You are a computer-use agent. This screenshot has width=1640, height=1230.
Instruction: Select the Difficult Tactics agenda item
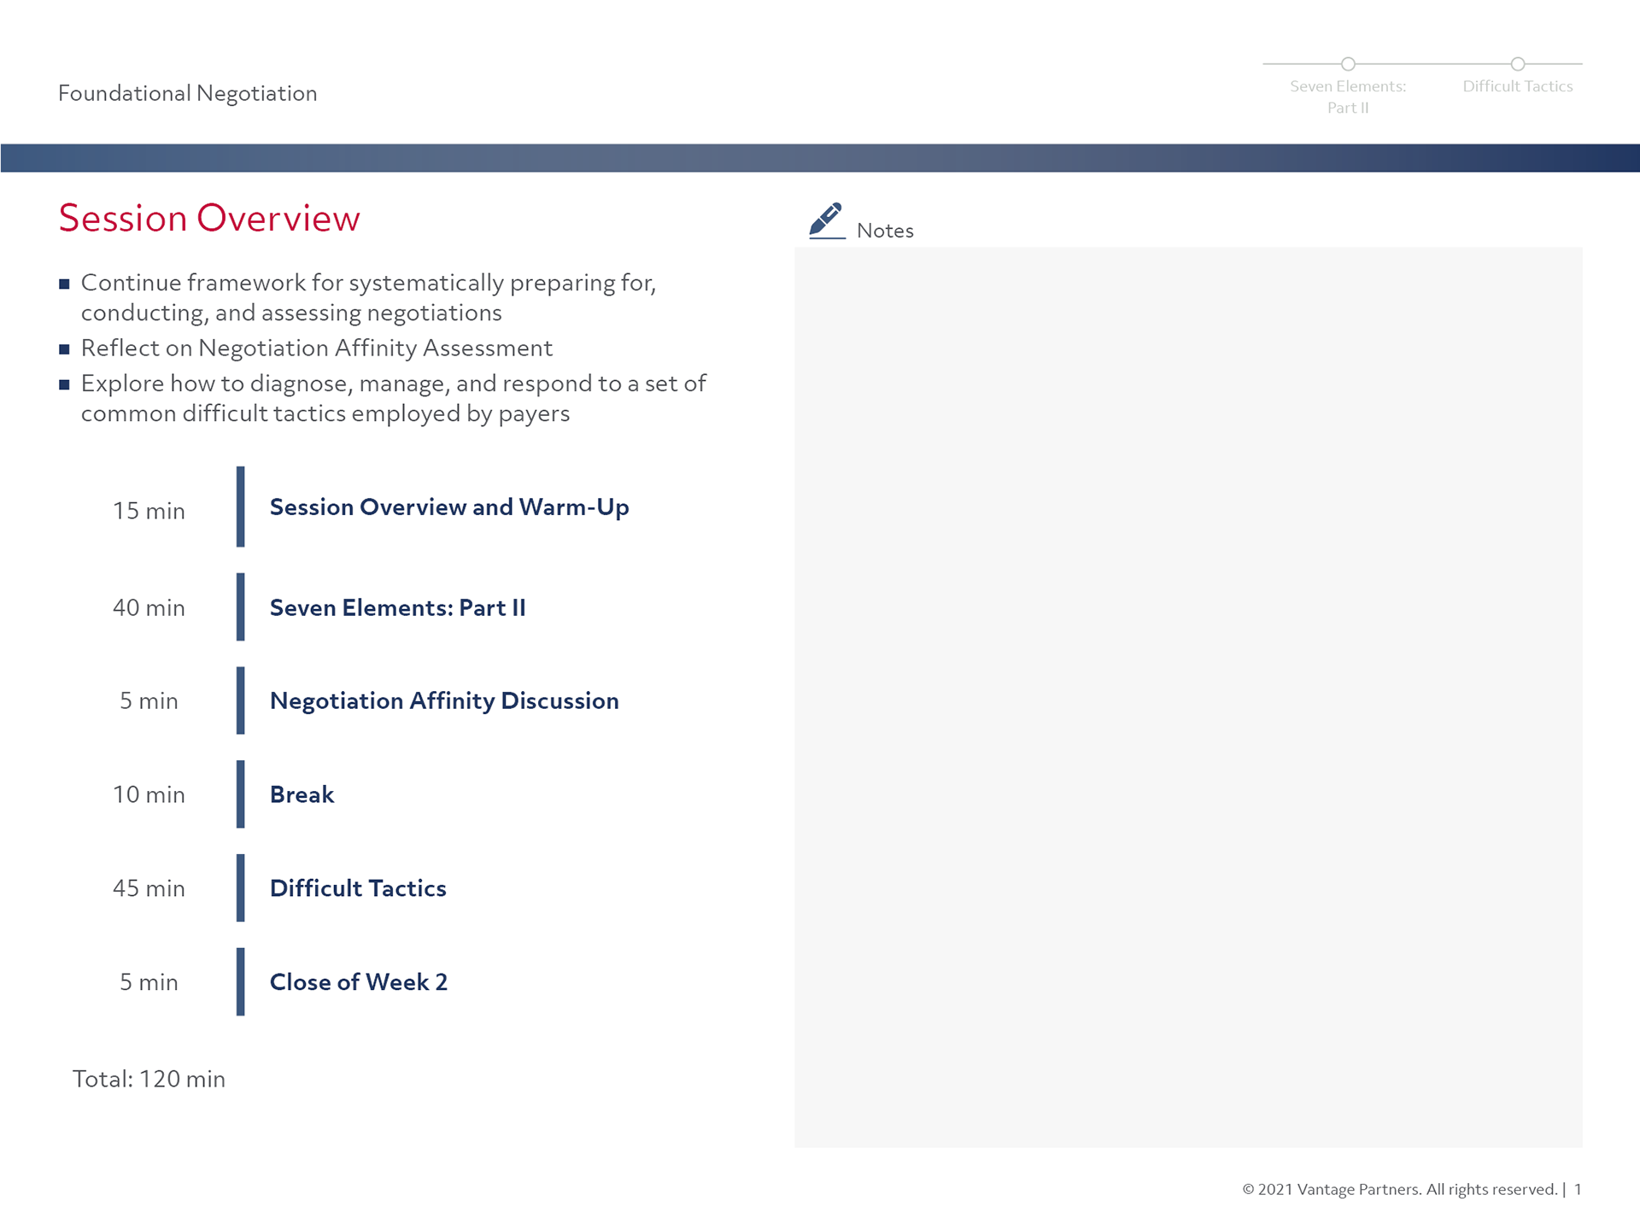click(358, 889)
